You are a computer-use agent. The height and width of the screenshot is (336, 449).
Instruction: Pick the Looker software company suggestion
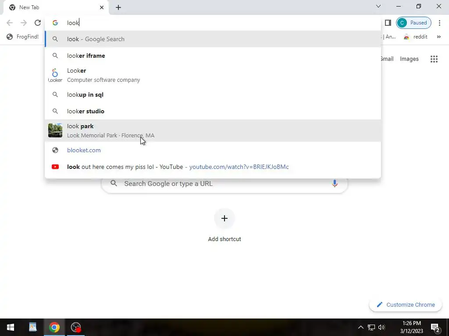tap(213, 75)
